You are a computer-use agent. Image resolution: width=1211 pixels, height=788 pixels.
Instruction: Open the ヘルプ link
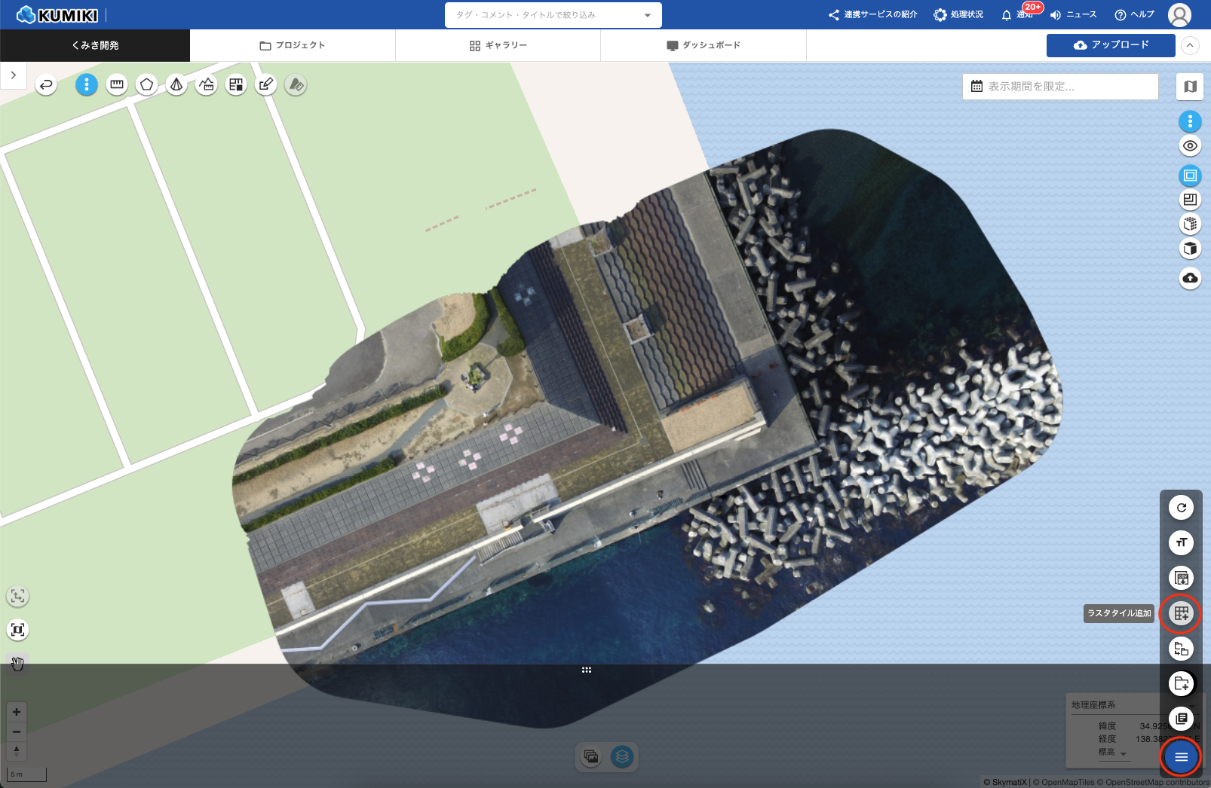click(1135, 15)
